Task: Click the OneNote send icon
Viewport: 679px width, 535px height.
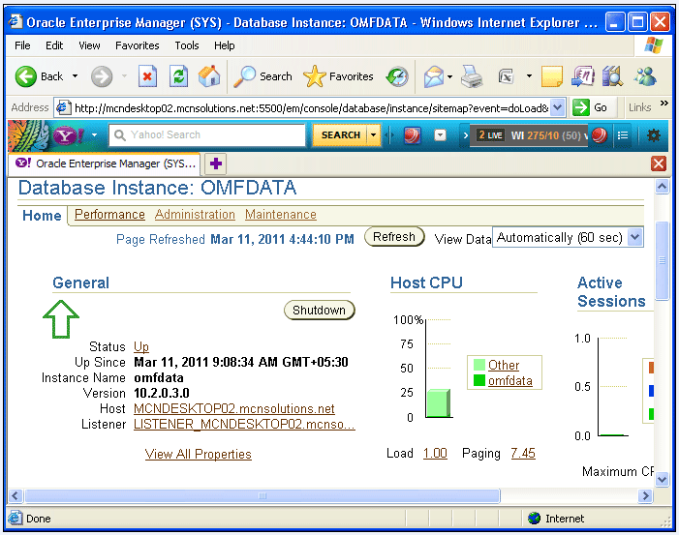Action: [x=582, y=76]
